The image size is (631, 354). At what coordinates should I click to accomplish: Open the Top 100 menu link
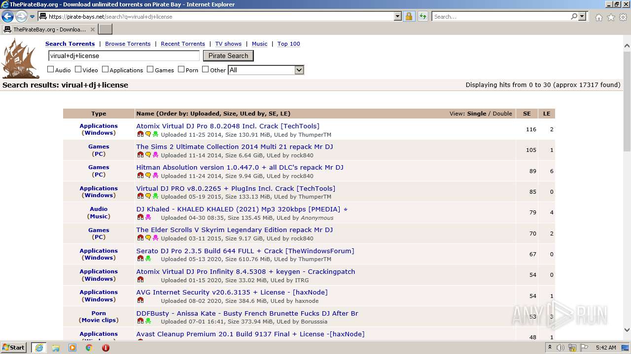click(289, 44)
